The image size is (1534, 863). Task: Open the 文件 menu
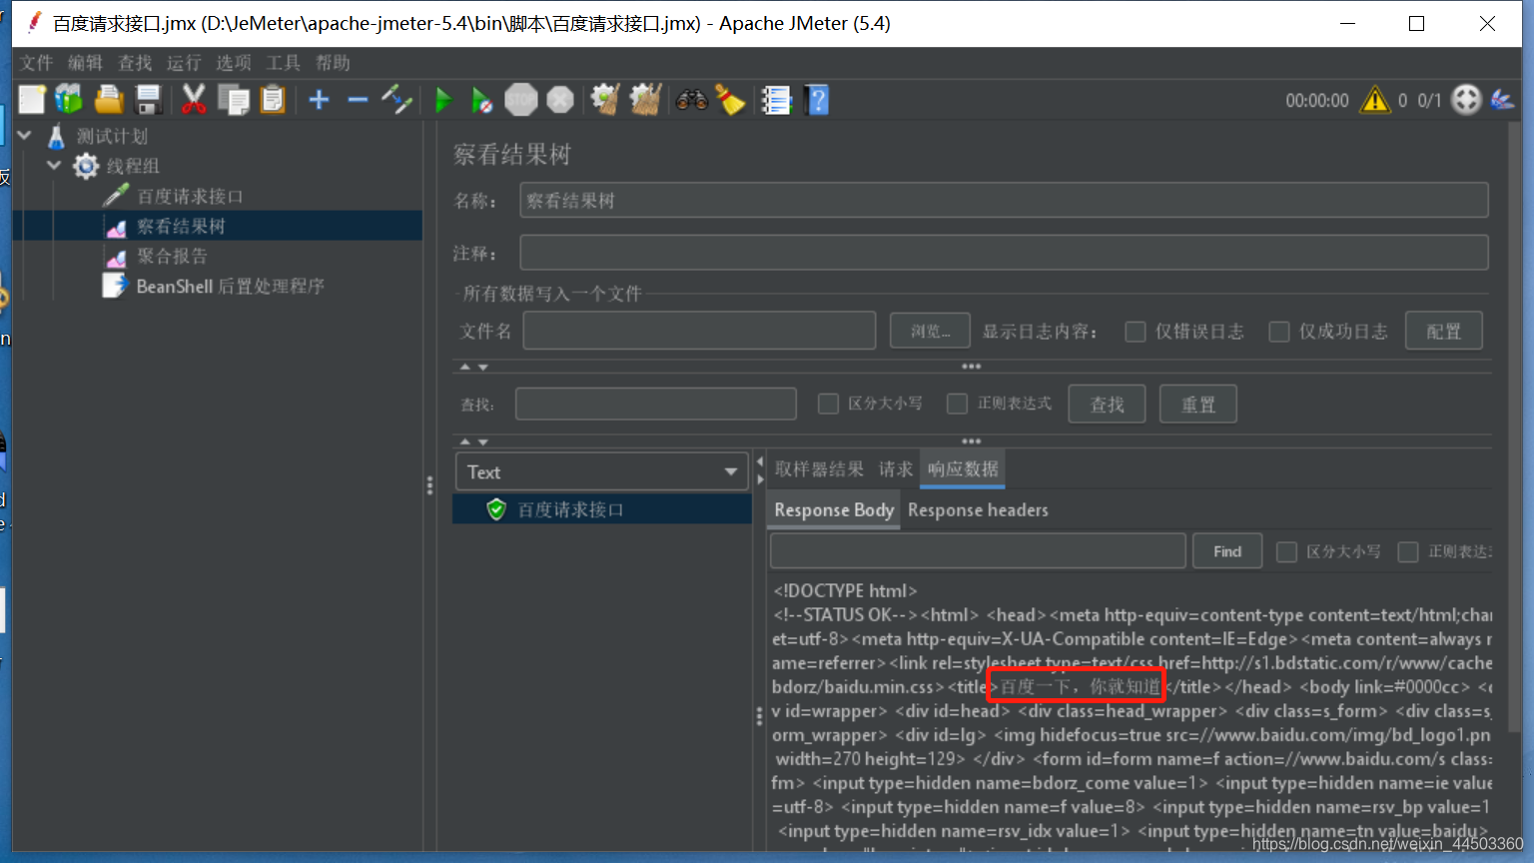(x=36, y=63)
